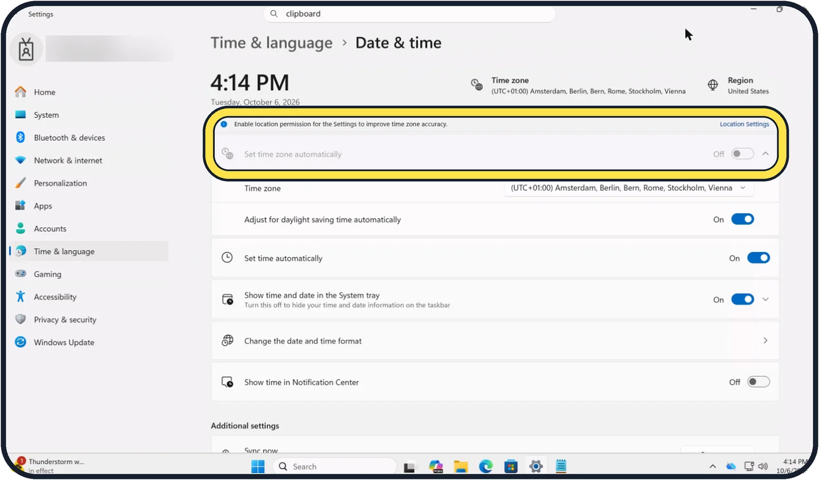
Task: Open Task View from taskbar
Action: (409, 467)
